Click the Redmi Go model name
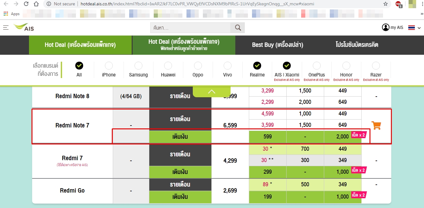 72,190
